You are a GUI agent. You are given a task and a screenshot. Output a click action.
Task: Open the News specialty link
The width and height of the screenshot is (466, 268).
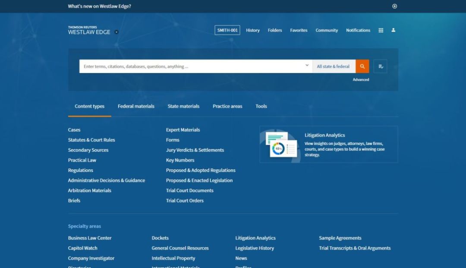(241, 258)
